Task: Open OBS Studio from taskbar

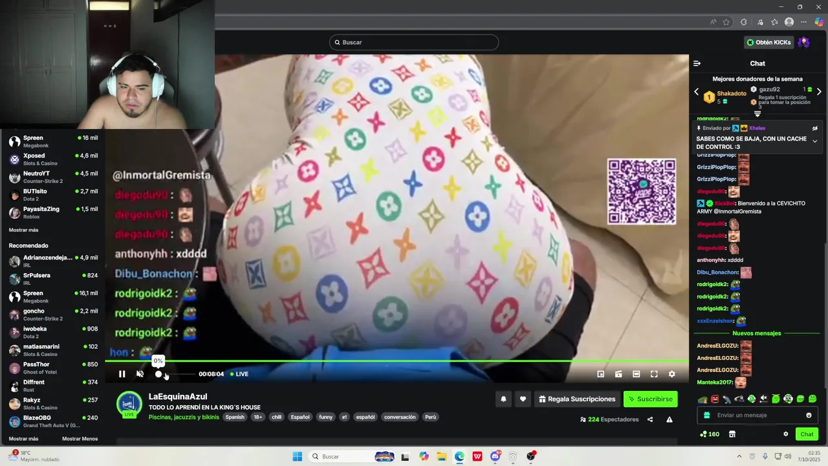Action: pyautogui.click(x=531, y=456)
